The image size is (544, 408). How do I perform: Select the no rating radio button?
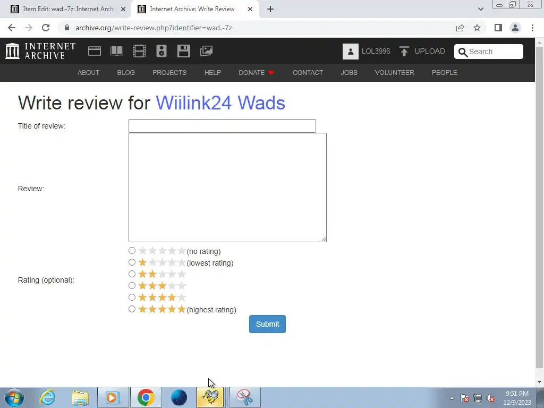click(132, 251)
